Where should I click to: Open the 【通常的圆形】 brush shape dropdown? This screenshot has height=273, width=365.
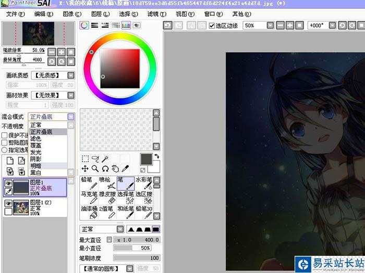coord(130,269)
